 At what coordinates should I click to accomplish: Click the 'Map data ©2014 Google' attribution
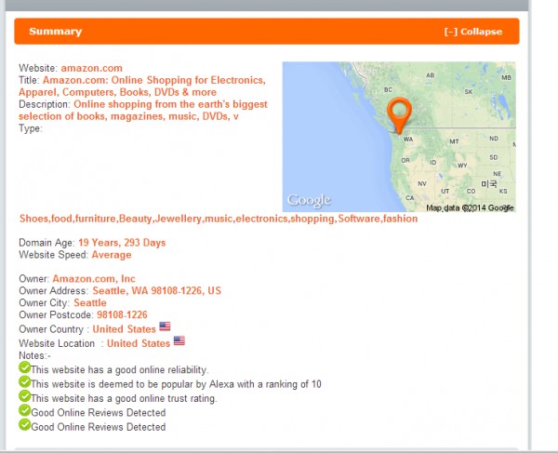point(470,207)
